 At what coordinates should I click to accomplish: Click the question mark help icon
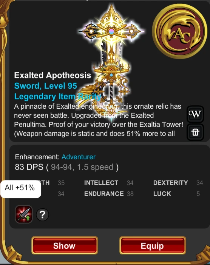42,215
